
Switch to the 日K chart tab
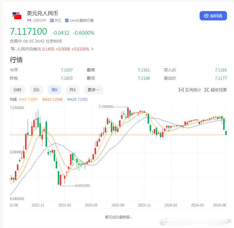coord(36,90)
